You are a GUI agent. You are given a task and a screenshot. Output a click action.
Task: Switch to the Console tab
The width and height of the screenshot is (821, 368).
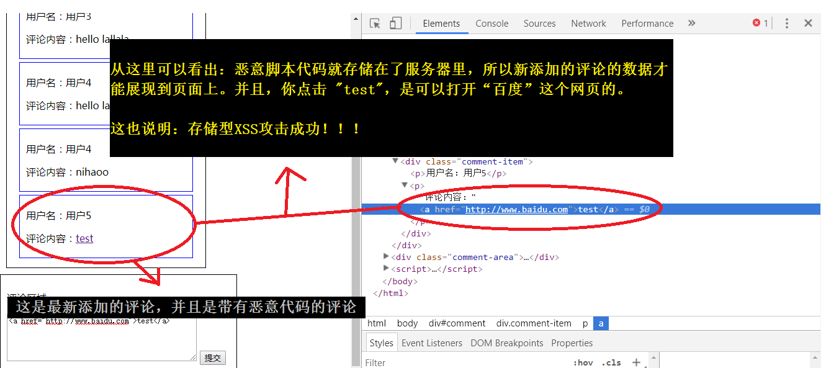point(491,24)
